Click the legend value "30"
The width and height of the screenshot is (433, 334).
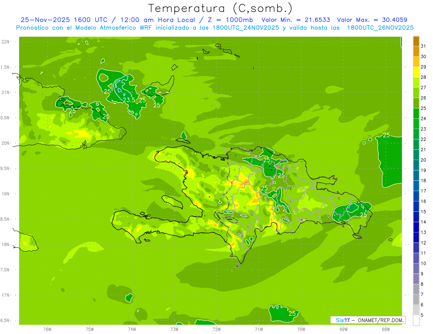click(x=424, y=57)
